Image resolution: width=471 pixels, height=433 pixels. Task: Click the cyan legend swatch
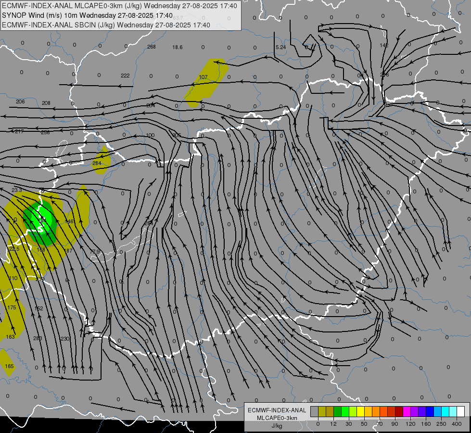click(x=445, y=411)
